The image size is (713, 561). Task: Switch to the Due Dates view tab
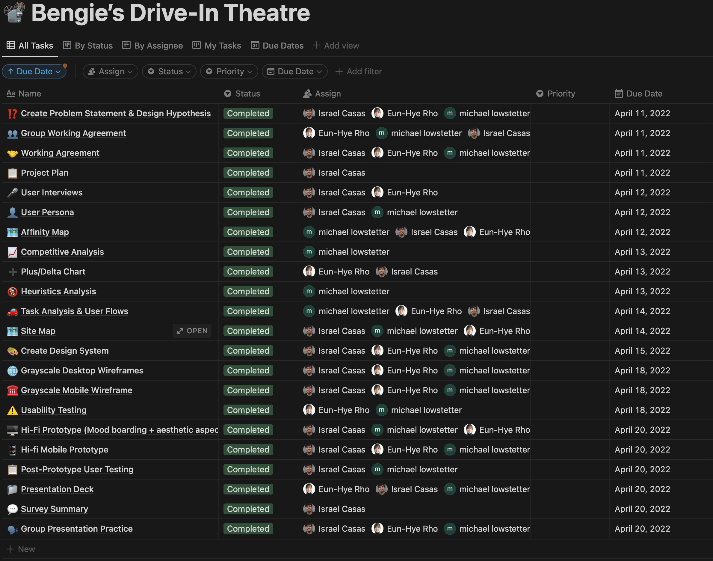pyautogui.click(x=277, y=45)
